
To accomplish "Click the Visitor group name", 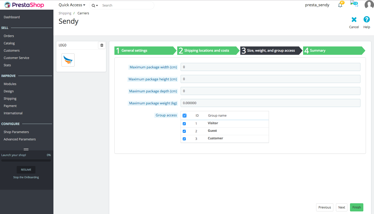I will point(213,123).
